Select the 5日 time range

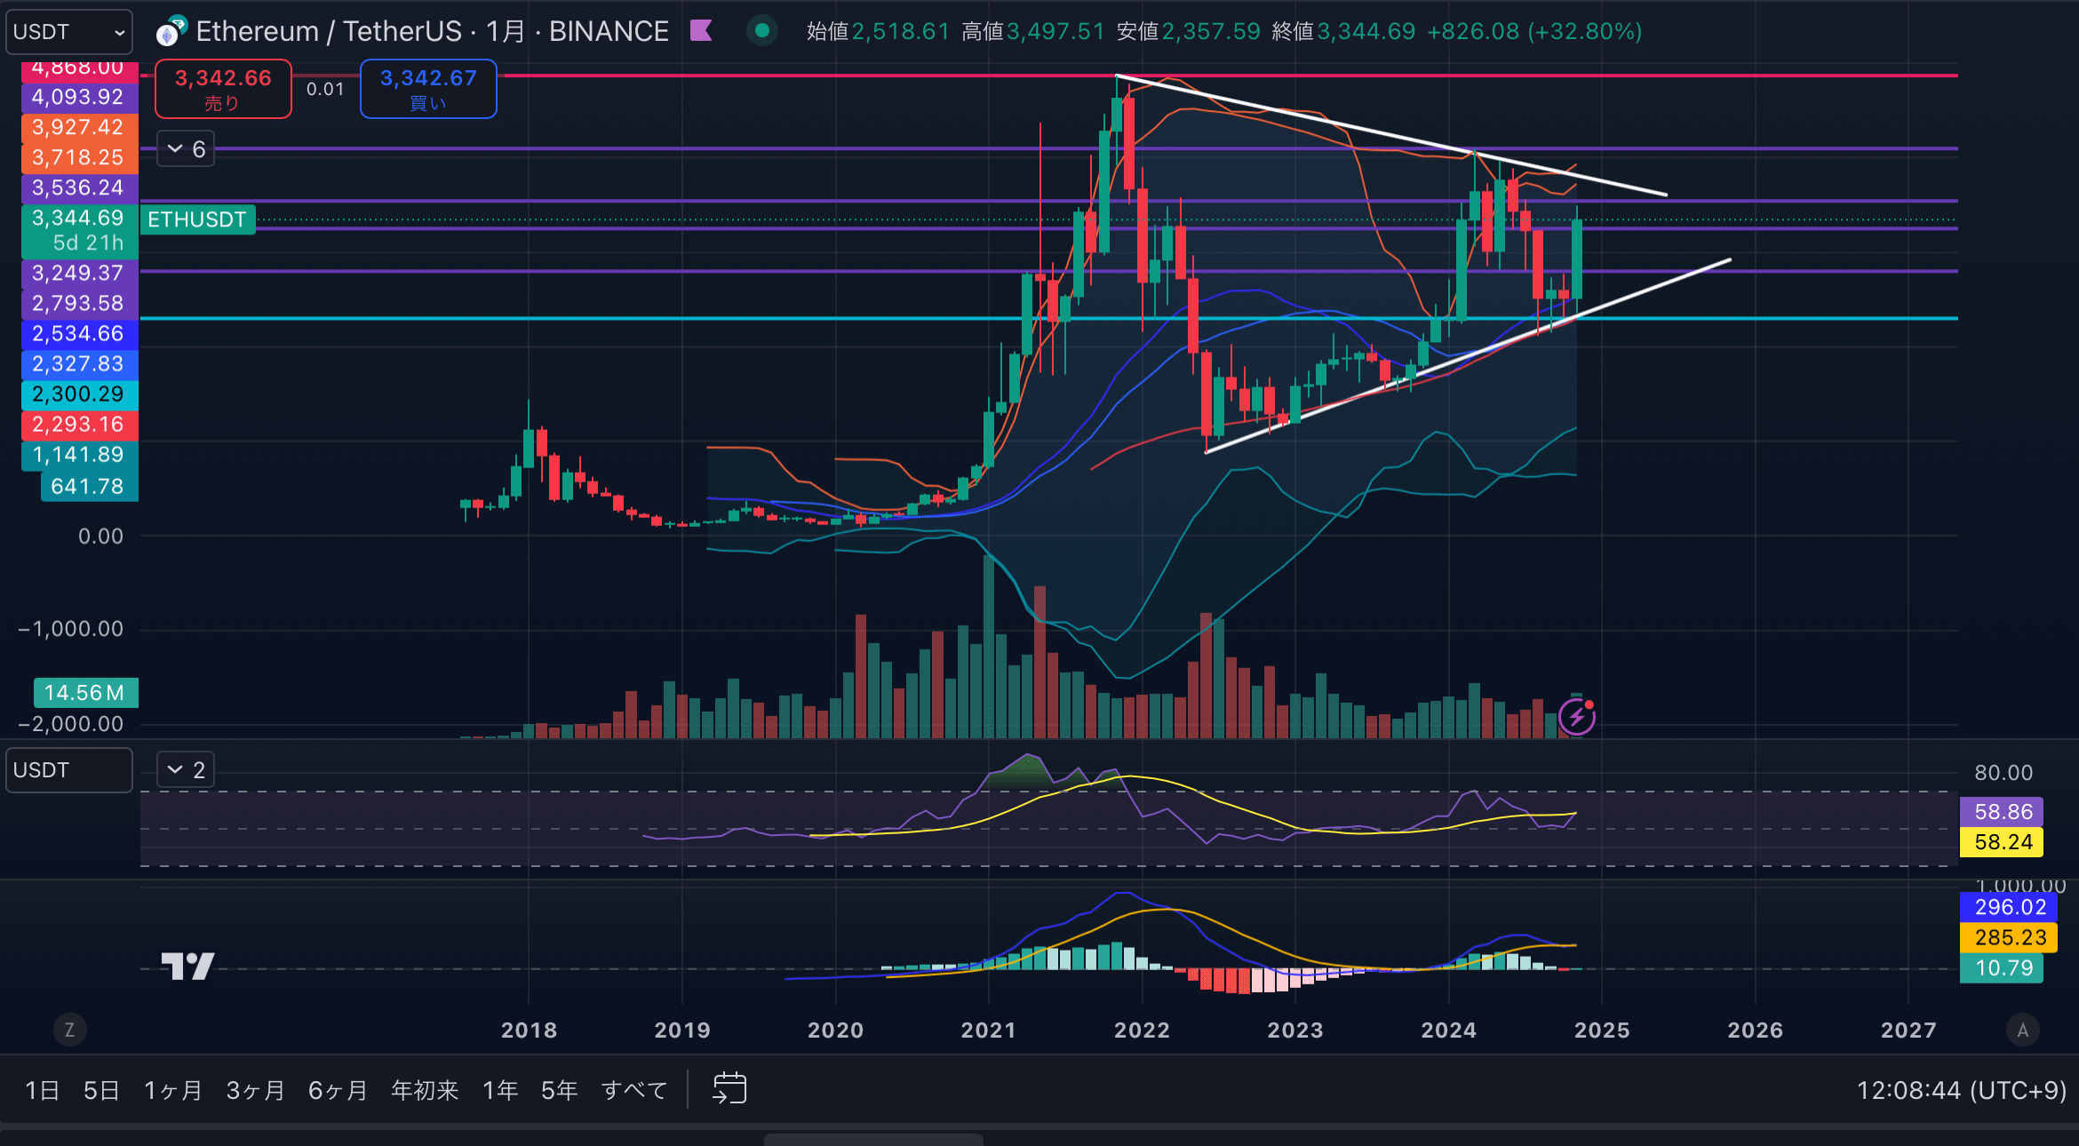point(101,1090)
